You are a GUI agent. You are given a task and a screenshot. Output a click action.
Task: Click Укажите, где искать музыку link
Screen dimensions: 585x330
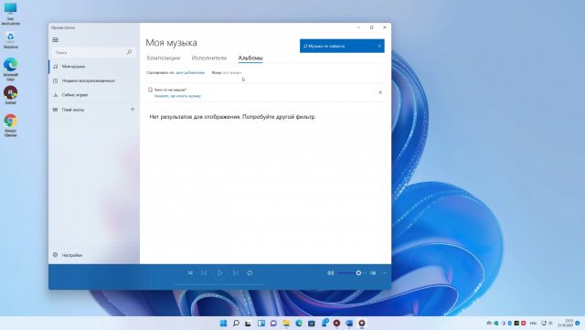point(177,96)
